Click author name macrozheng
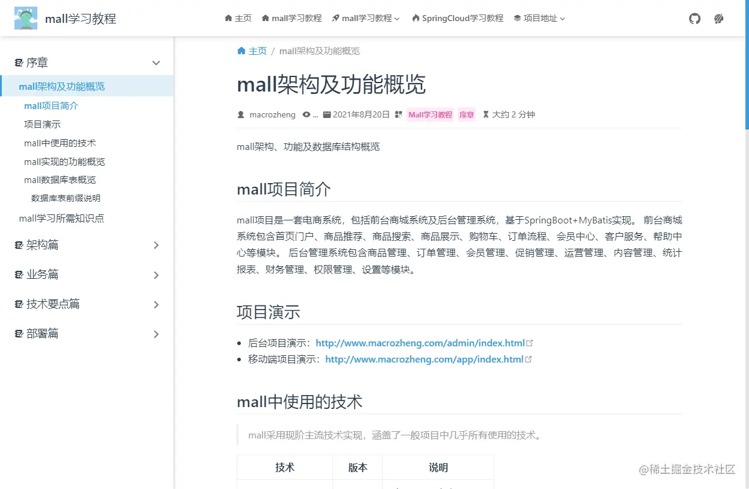The height and width of the screenshot is (489, 749). (x=272, y=114)
